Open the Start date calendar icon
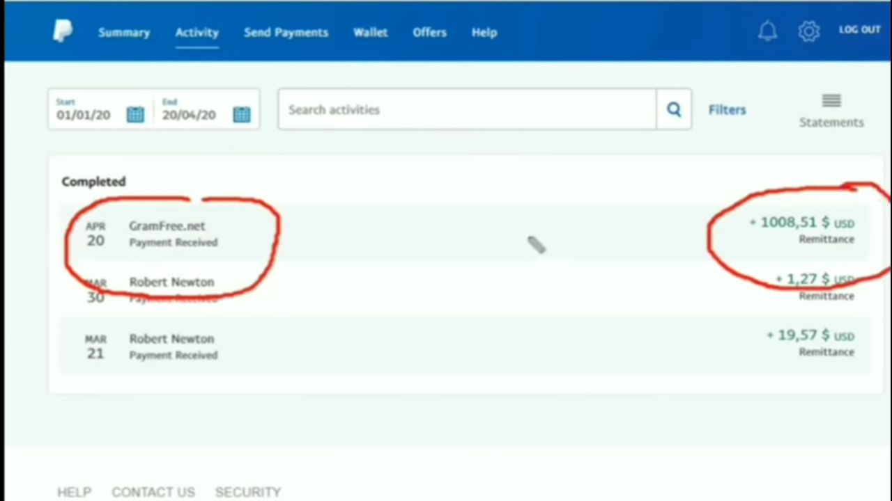The height and width of the screenshot is (501, 892). [135, 115]
